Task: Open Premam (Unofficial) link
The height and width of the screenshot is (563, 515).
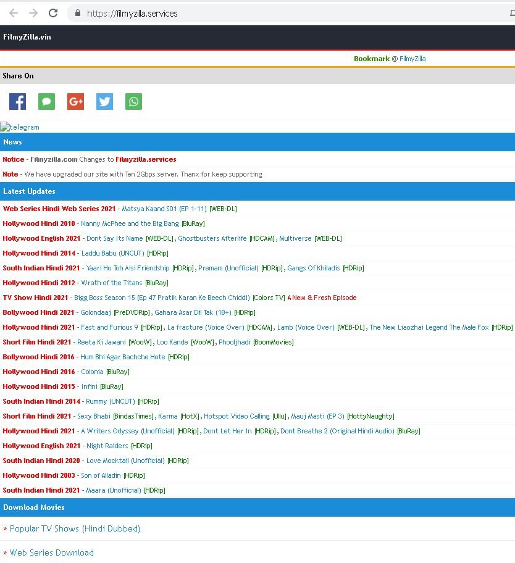Action: pos(228,268)
